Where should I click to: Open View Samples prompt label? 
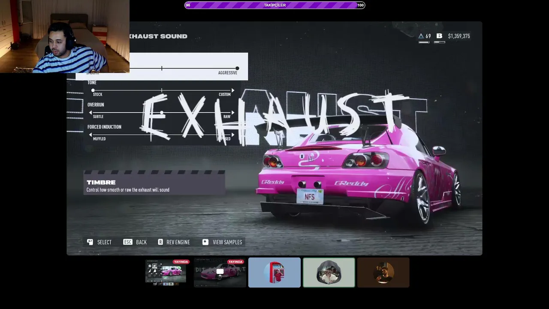coord(227,242)
